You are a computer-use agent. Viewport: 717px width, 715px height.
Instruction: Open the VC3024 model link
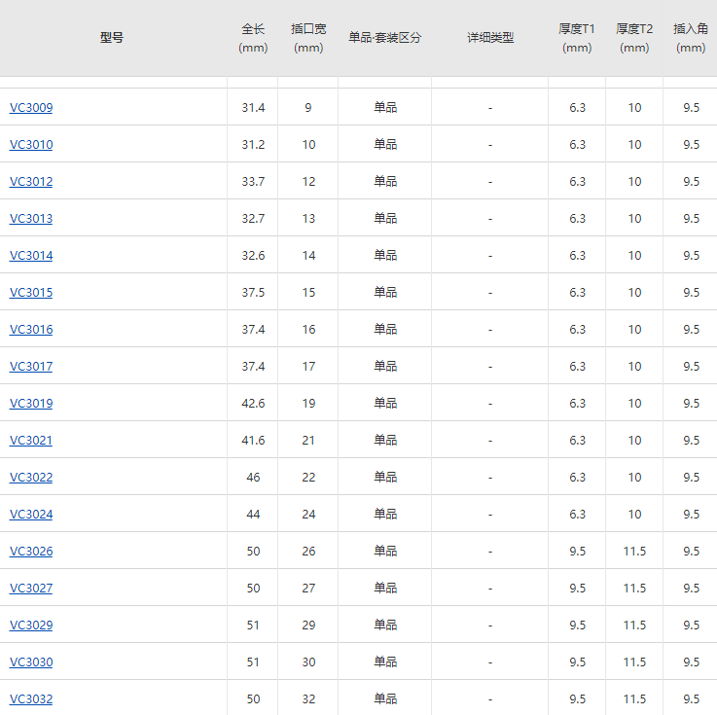31,515
